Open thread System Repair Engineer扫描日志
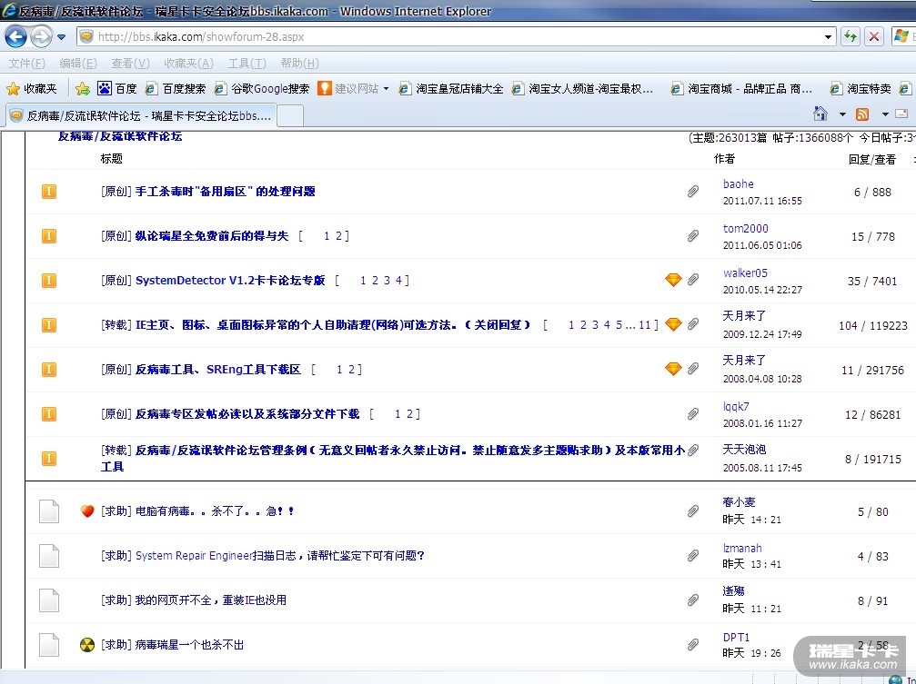 point(279,556)
